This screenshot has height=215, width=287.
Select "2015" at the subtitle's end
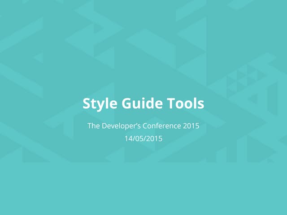191,126
